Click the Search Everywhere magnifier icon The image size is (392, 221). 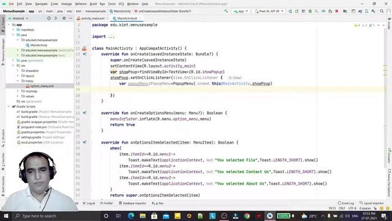pos(382,11)
